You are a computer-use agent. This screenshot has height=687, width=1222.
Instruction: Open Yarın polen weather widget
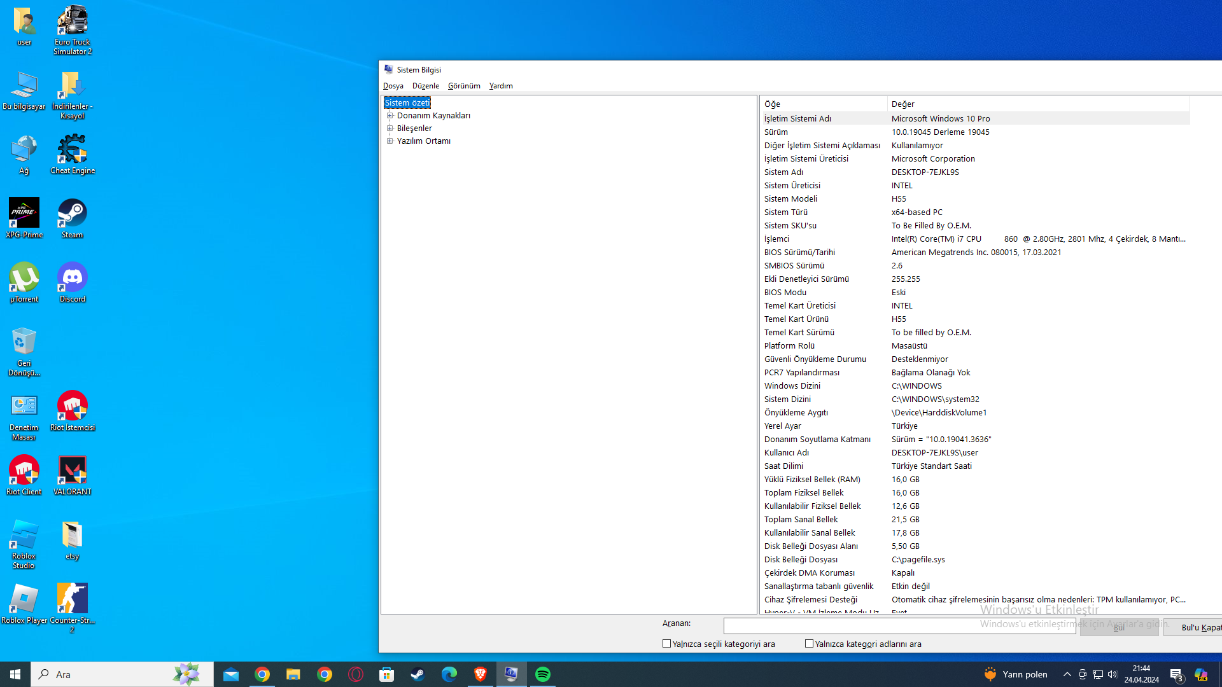[1016, 674]
